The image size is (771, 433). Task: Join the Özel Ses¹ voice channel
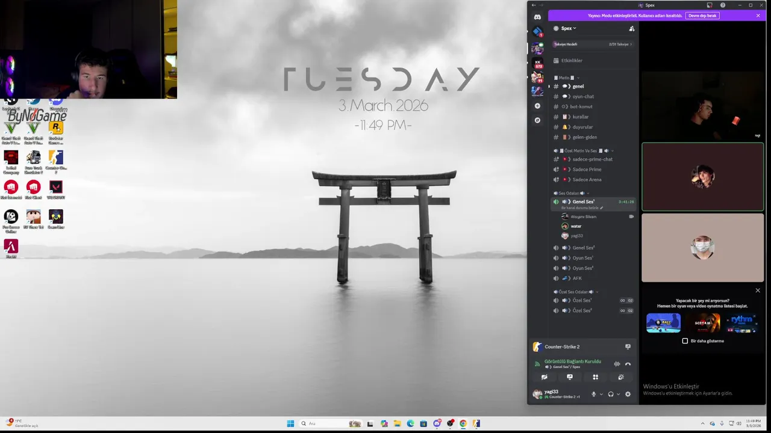coord(593,301)
